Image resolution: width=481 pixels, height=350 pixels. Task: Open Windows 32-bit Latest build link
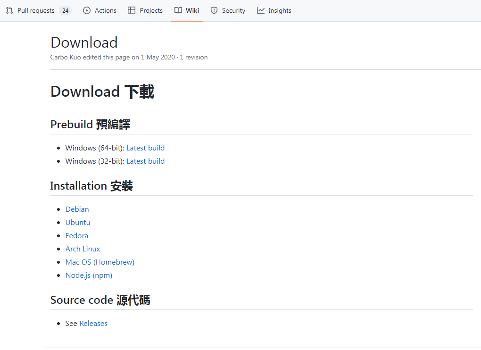145,161
